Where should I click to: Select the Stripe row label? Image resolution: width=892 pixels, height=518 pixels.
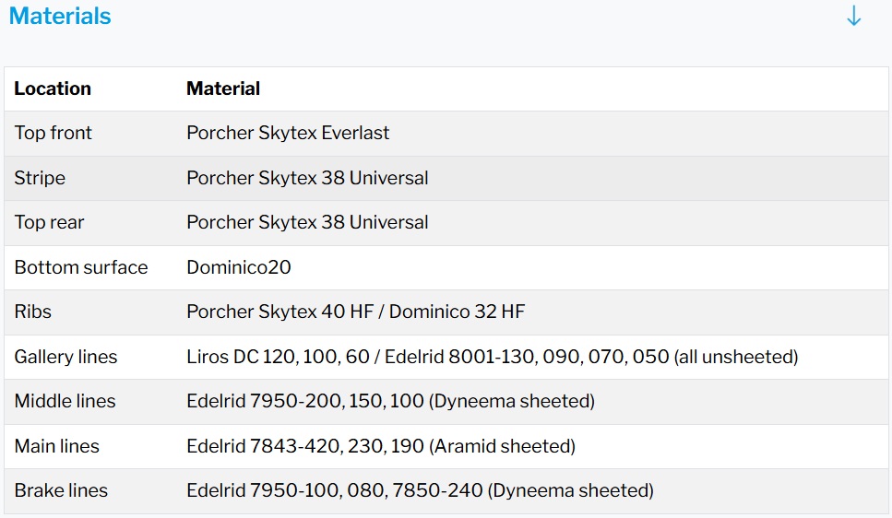click(x=40, y=178)
